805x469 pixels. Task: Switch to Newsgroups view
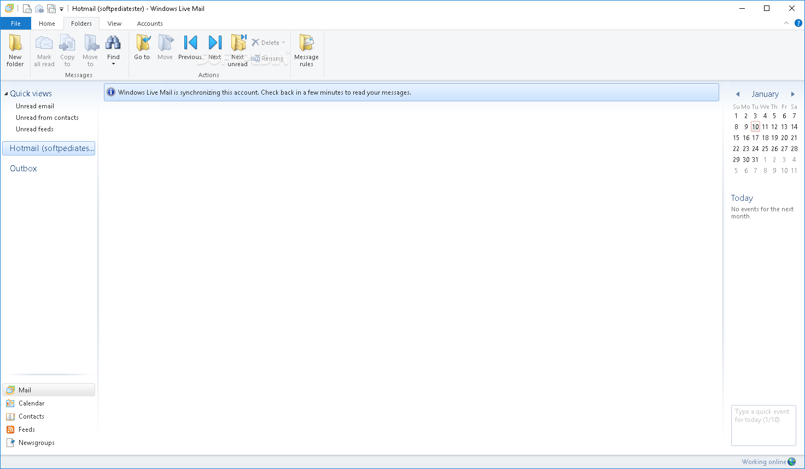(x=49, y=443)
